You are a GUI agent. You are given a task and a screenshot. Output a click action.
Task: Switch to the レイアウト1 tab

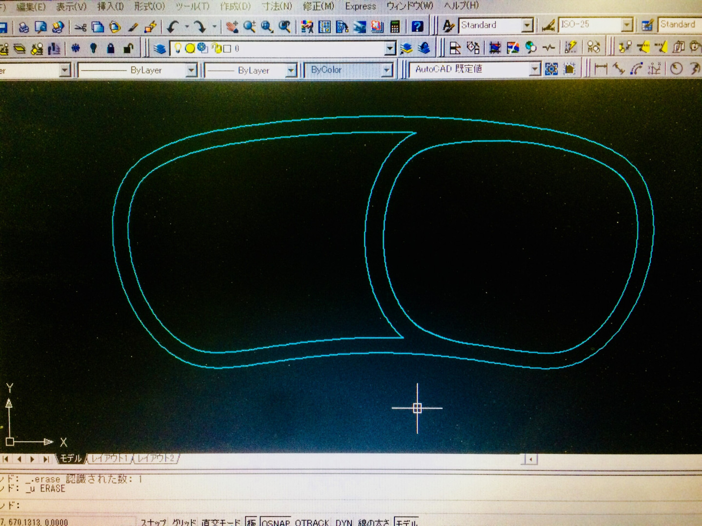[x=109, y=458]
